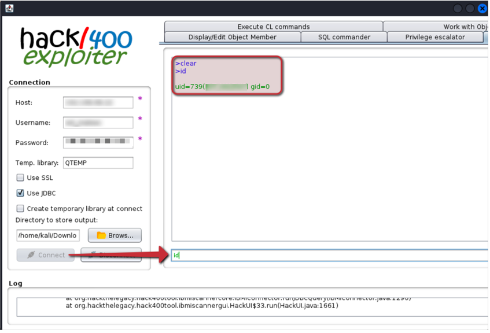Focus the Host input field
The height and width of the screenshot is (333, 490).
pos(98,102)
